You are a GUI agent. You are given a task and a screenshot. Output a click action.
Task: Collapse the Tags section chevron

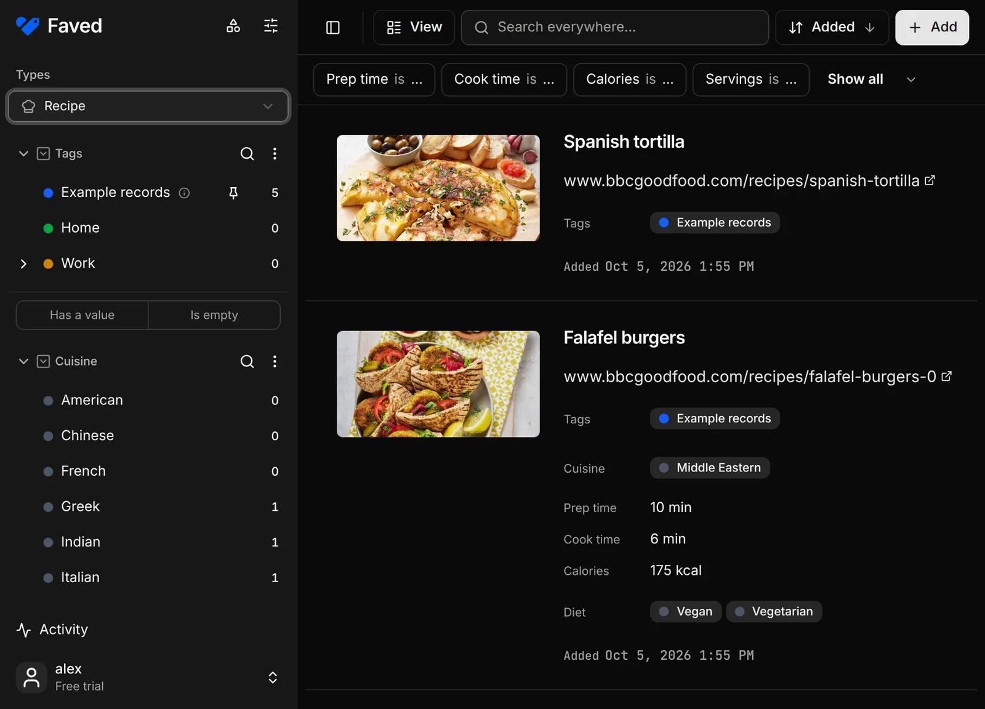click(23, 153)
